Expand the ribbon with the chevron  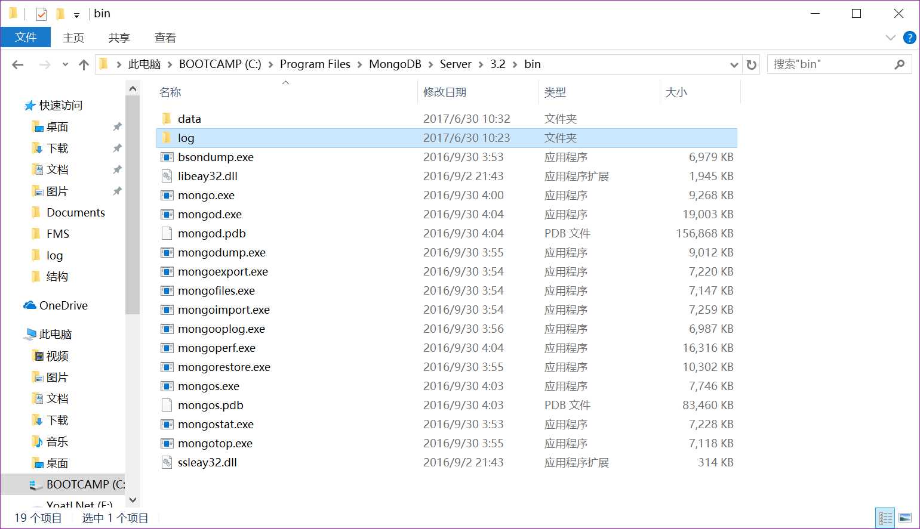pos(891,38)
